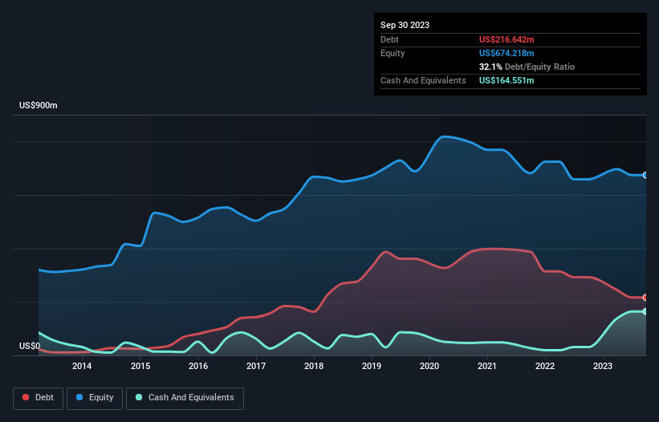Image resolution: width=659 pixels, height=422 pixels.
Task: Select the blue Equity endpoint marker on chart
Action: 645,175
